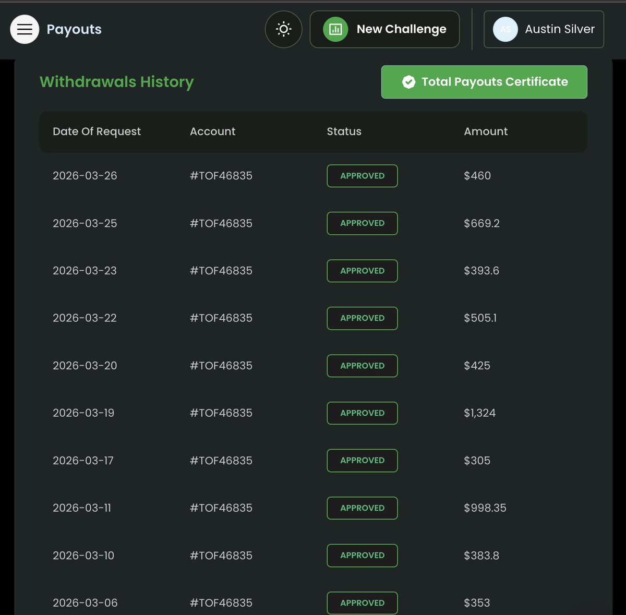Select the date 2026-03-10

coord(83,556)
